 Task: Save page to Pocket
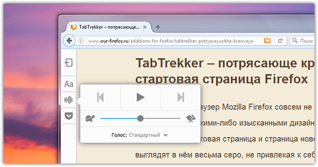[x=69, y=116]
